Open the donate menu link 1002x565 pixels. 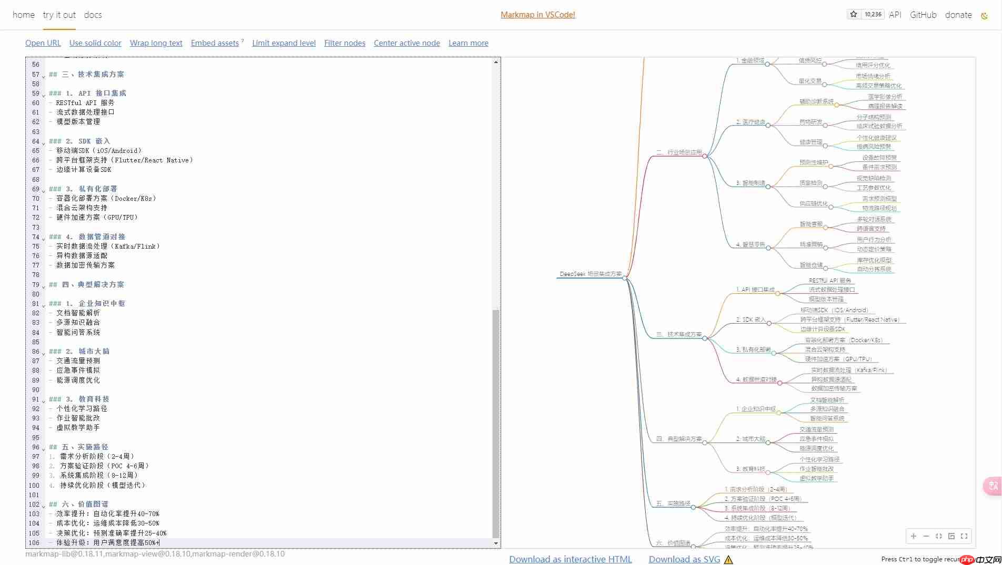click(x=958, y=15)
